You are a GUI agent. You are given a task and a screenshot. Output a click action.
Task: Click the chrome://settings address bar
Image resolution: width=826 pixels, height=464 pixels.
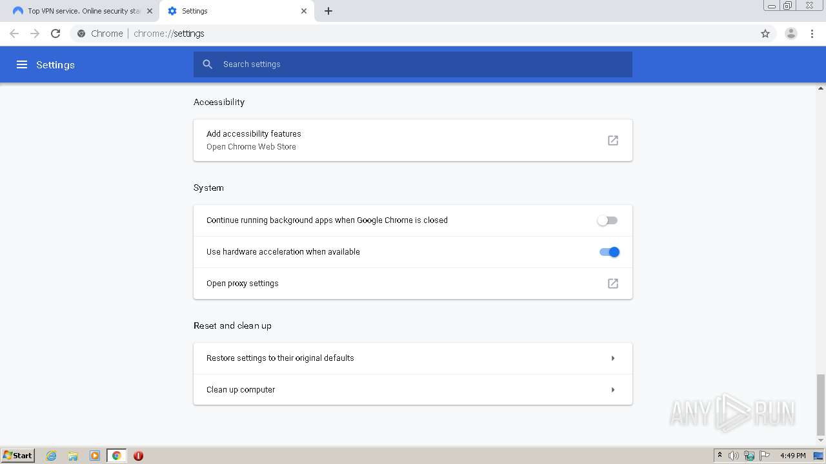(413, 34)
